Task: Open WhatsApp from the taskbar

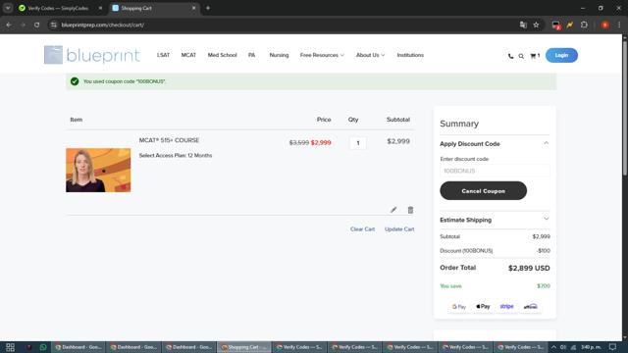Action: tap(43, 347)
